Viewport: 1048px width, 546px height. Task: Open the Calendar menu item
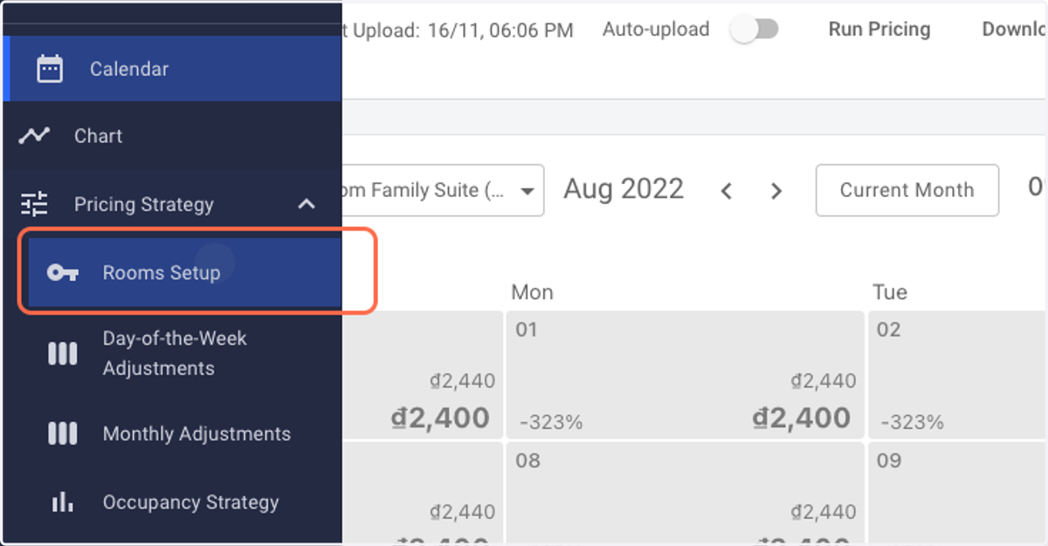tap(172, 69)
